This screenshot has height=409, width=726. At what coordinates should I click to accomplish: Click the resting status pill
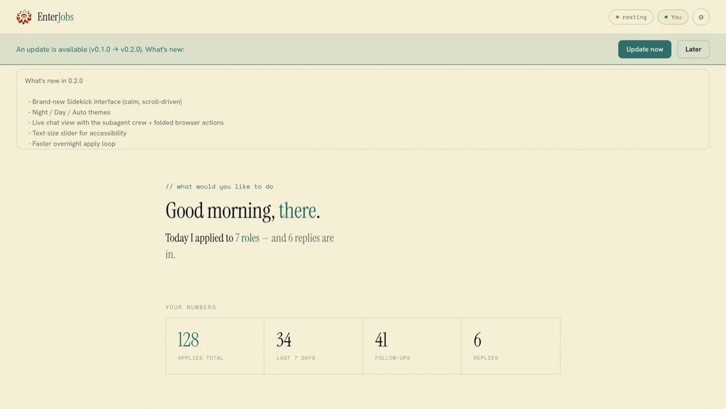click(631, 17)
